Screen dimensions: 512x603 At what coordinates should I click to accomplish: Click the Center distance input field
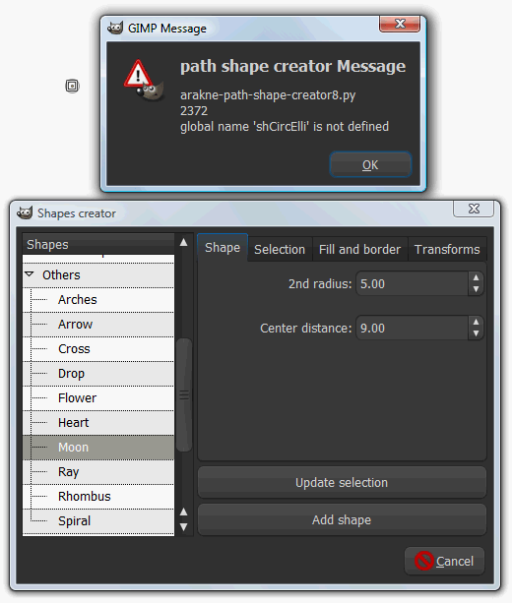tap(412, 328)
